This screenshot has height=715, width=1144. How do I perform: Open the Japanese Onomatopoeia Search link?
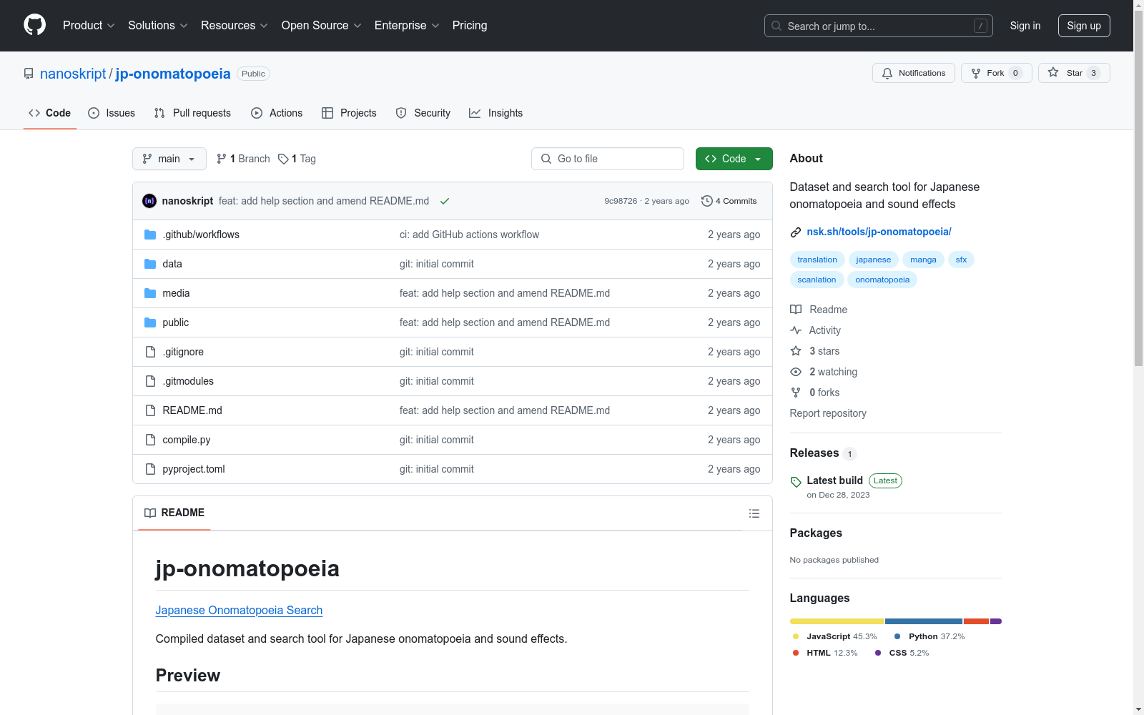tap(239, 610)
